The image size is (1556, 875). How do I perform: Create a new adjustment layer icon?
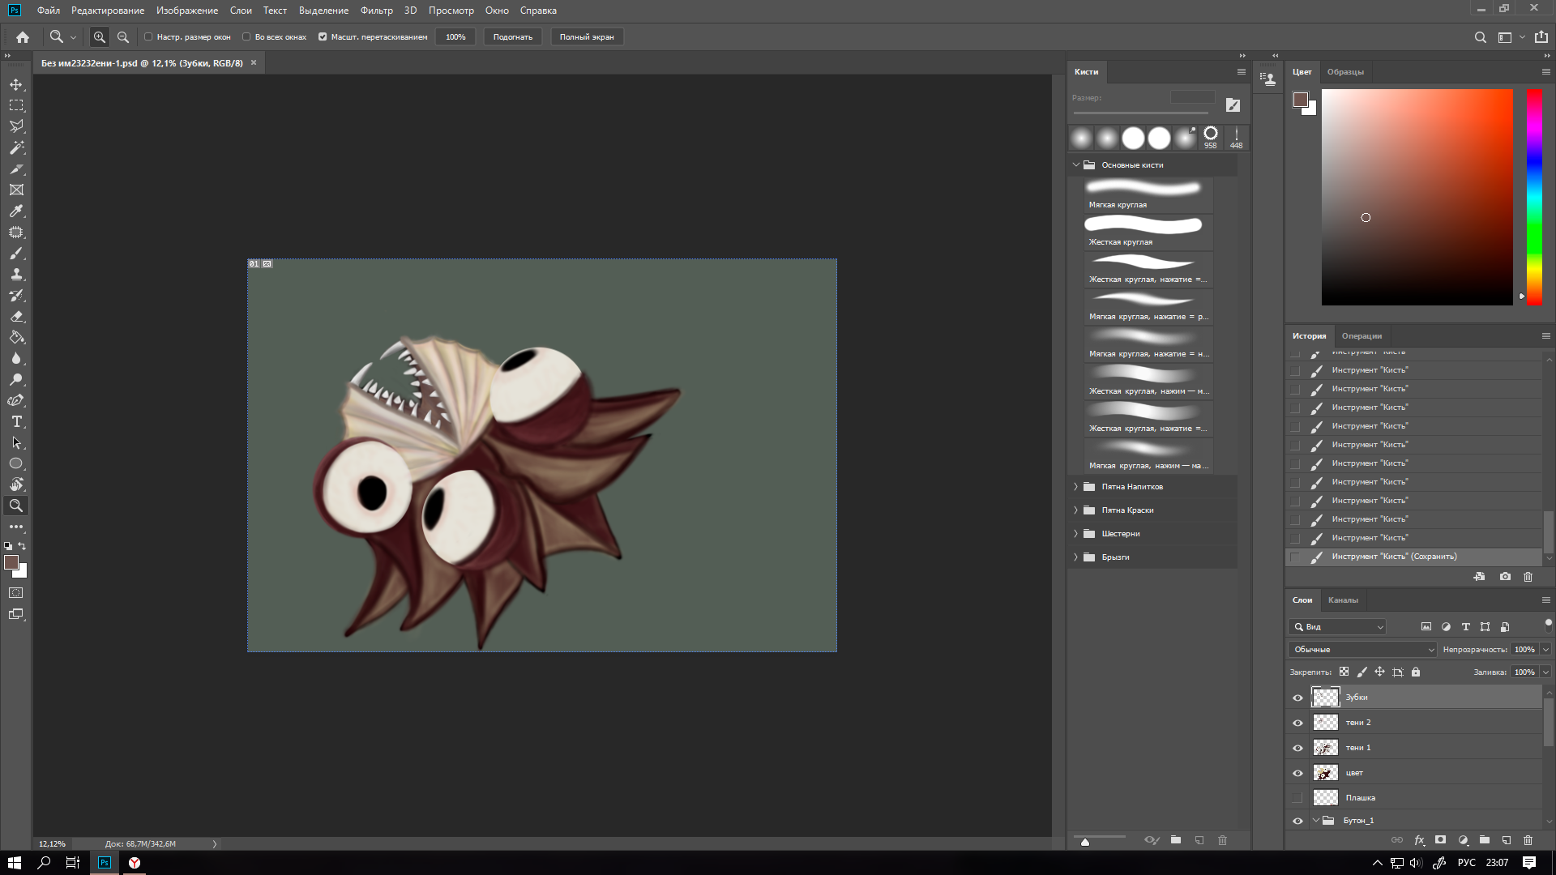click(x=1463, y=840)
